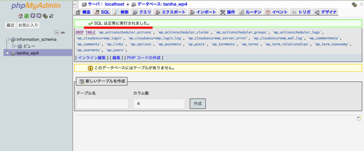Open navigation panel settings gear icon
364x151 pixels.
coord(45,16)
